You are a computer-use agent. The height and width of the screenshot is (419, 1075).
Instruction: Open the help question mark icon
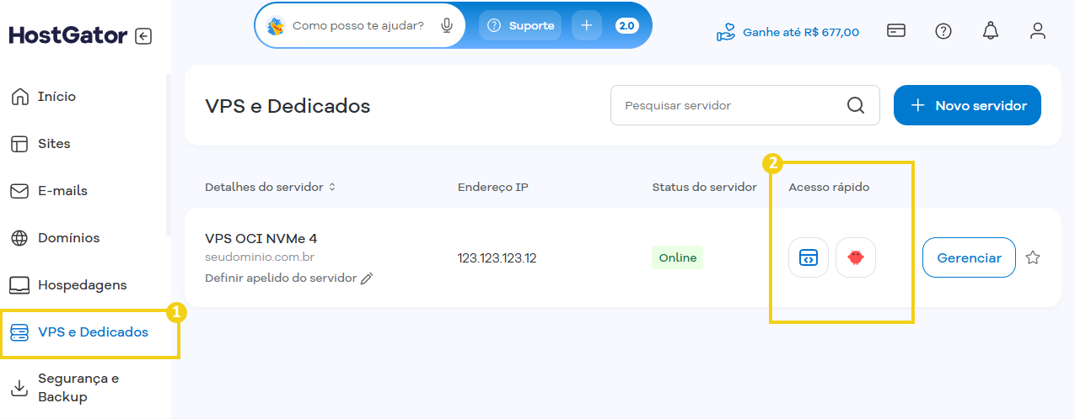(x=943, y=31)
